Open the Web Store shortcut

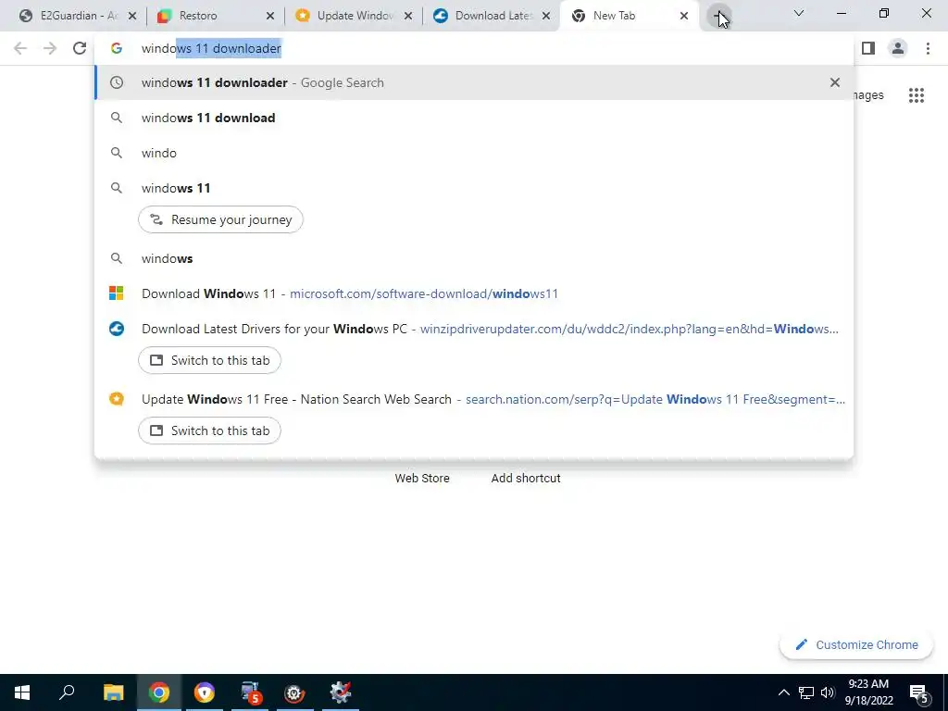coord(422,478)
